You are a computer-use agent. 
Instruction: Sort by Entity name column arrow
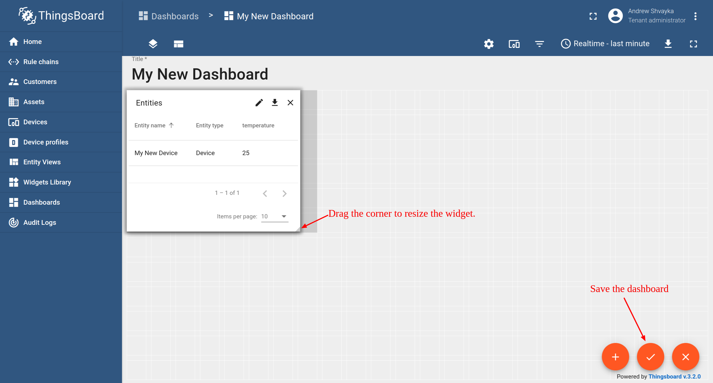coord(171,125)
